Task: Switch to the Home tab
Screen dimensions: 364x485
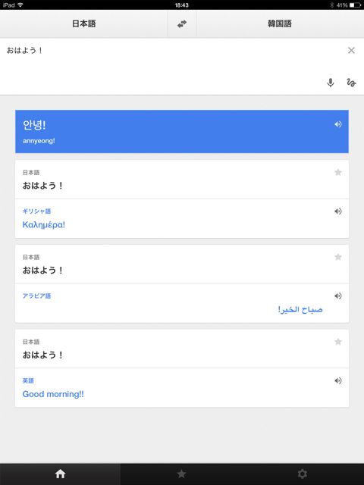Action: click(61, 474)
